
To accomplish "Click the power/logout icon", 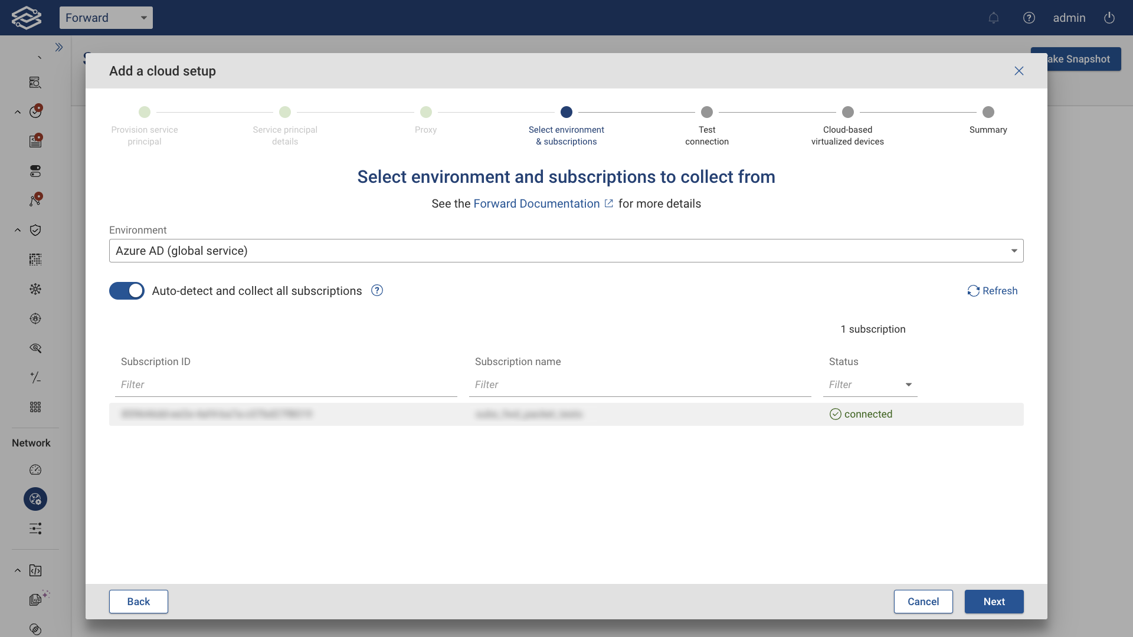I will [1109, 18].
